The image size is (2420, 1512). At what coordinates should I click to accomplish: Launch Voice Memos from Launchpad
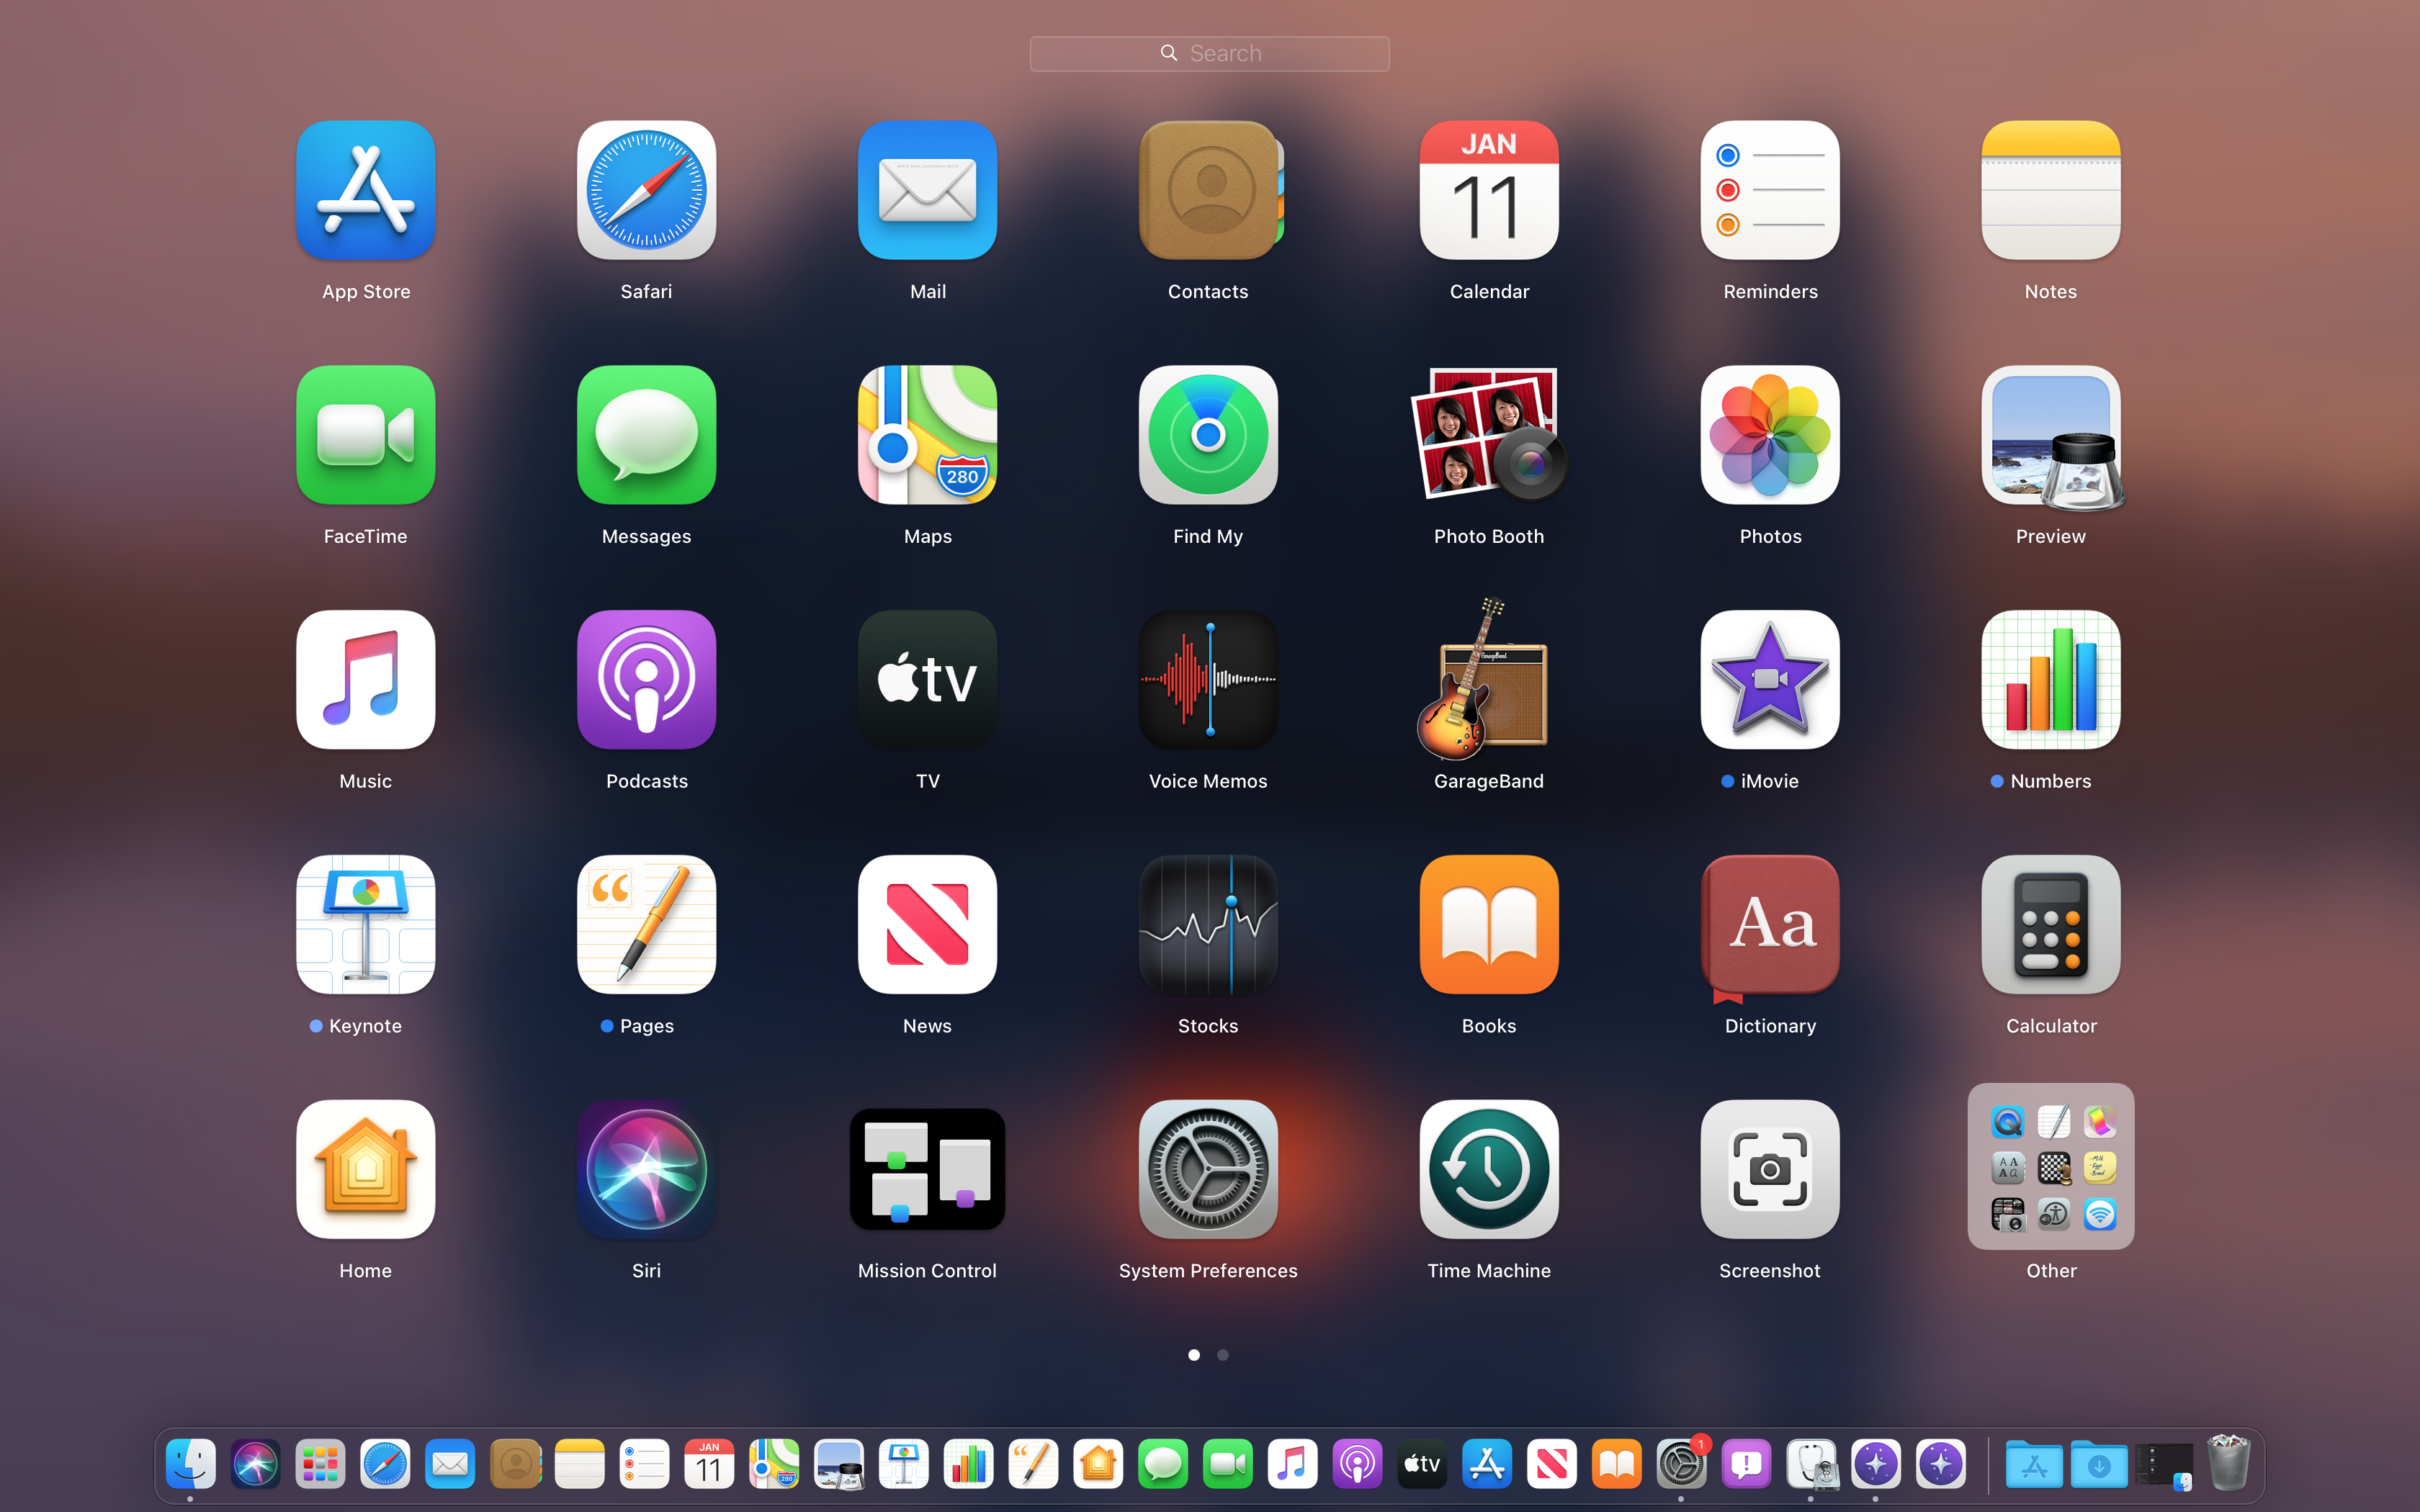tap(1208, 680)
